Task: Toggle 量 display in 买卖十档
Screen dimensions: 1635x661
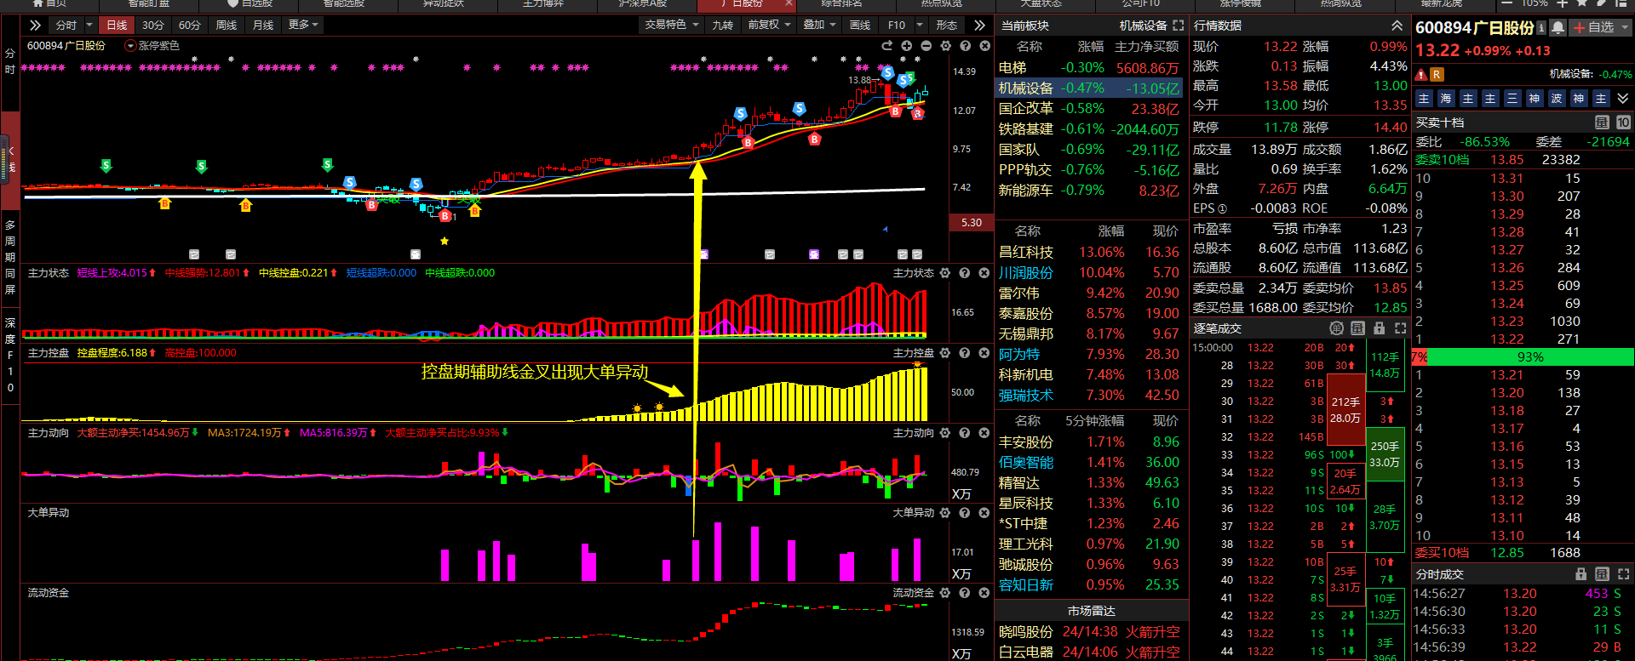Action: [1602, 123]
